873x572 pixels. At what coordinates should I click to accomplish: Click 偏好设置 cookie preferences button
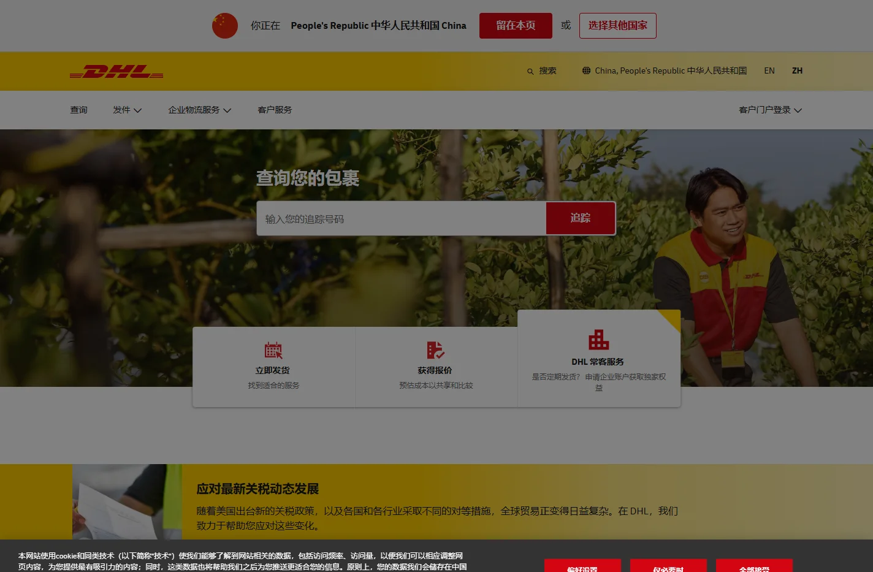click(x=582, y=566)
